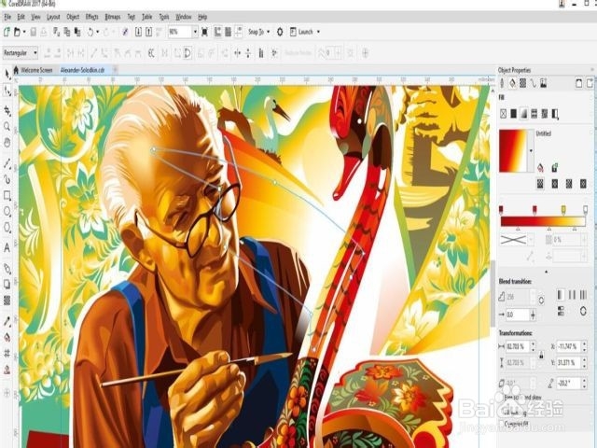The width and height of the screenshot is (597, 448).
Task: Click the Export icon in the toolbar
Action: (149, 32)
